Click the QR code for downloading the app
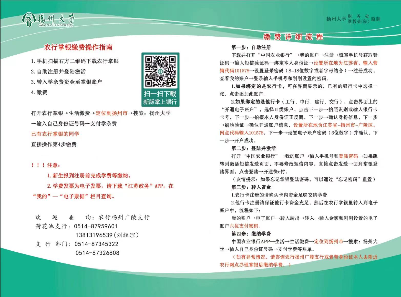The height and width of the screenshot is (297, 401). [x=160, y=71]
